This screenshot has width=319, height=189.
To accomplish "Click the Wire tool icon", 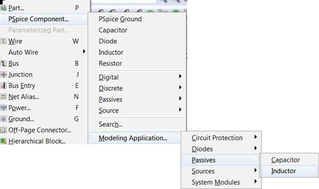I will click(x=4, y=41).
